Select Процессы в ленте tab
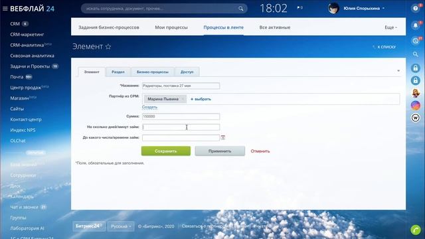 [x=223, y=27]
